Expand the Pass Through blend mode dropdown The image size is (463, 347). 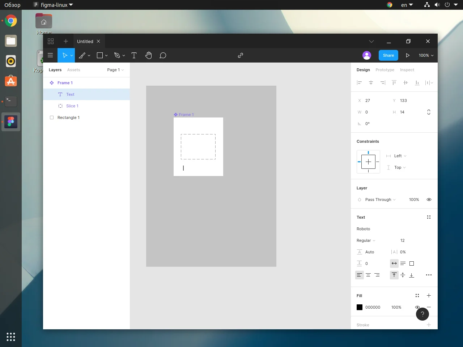(380, 200)
